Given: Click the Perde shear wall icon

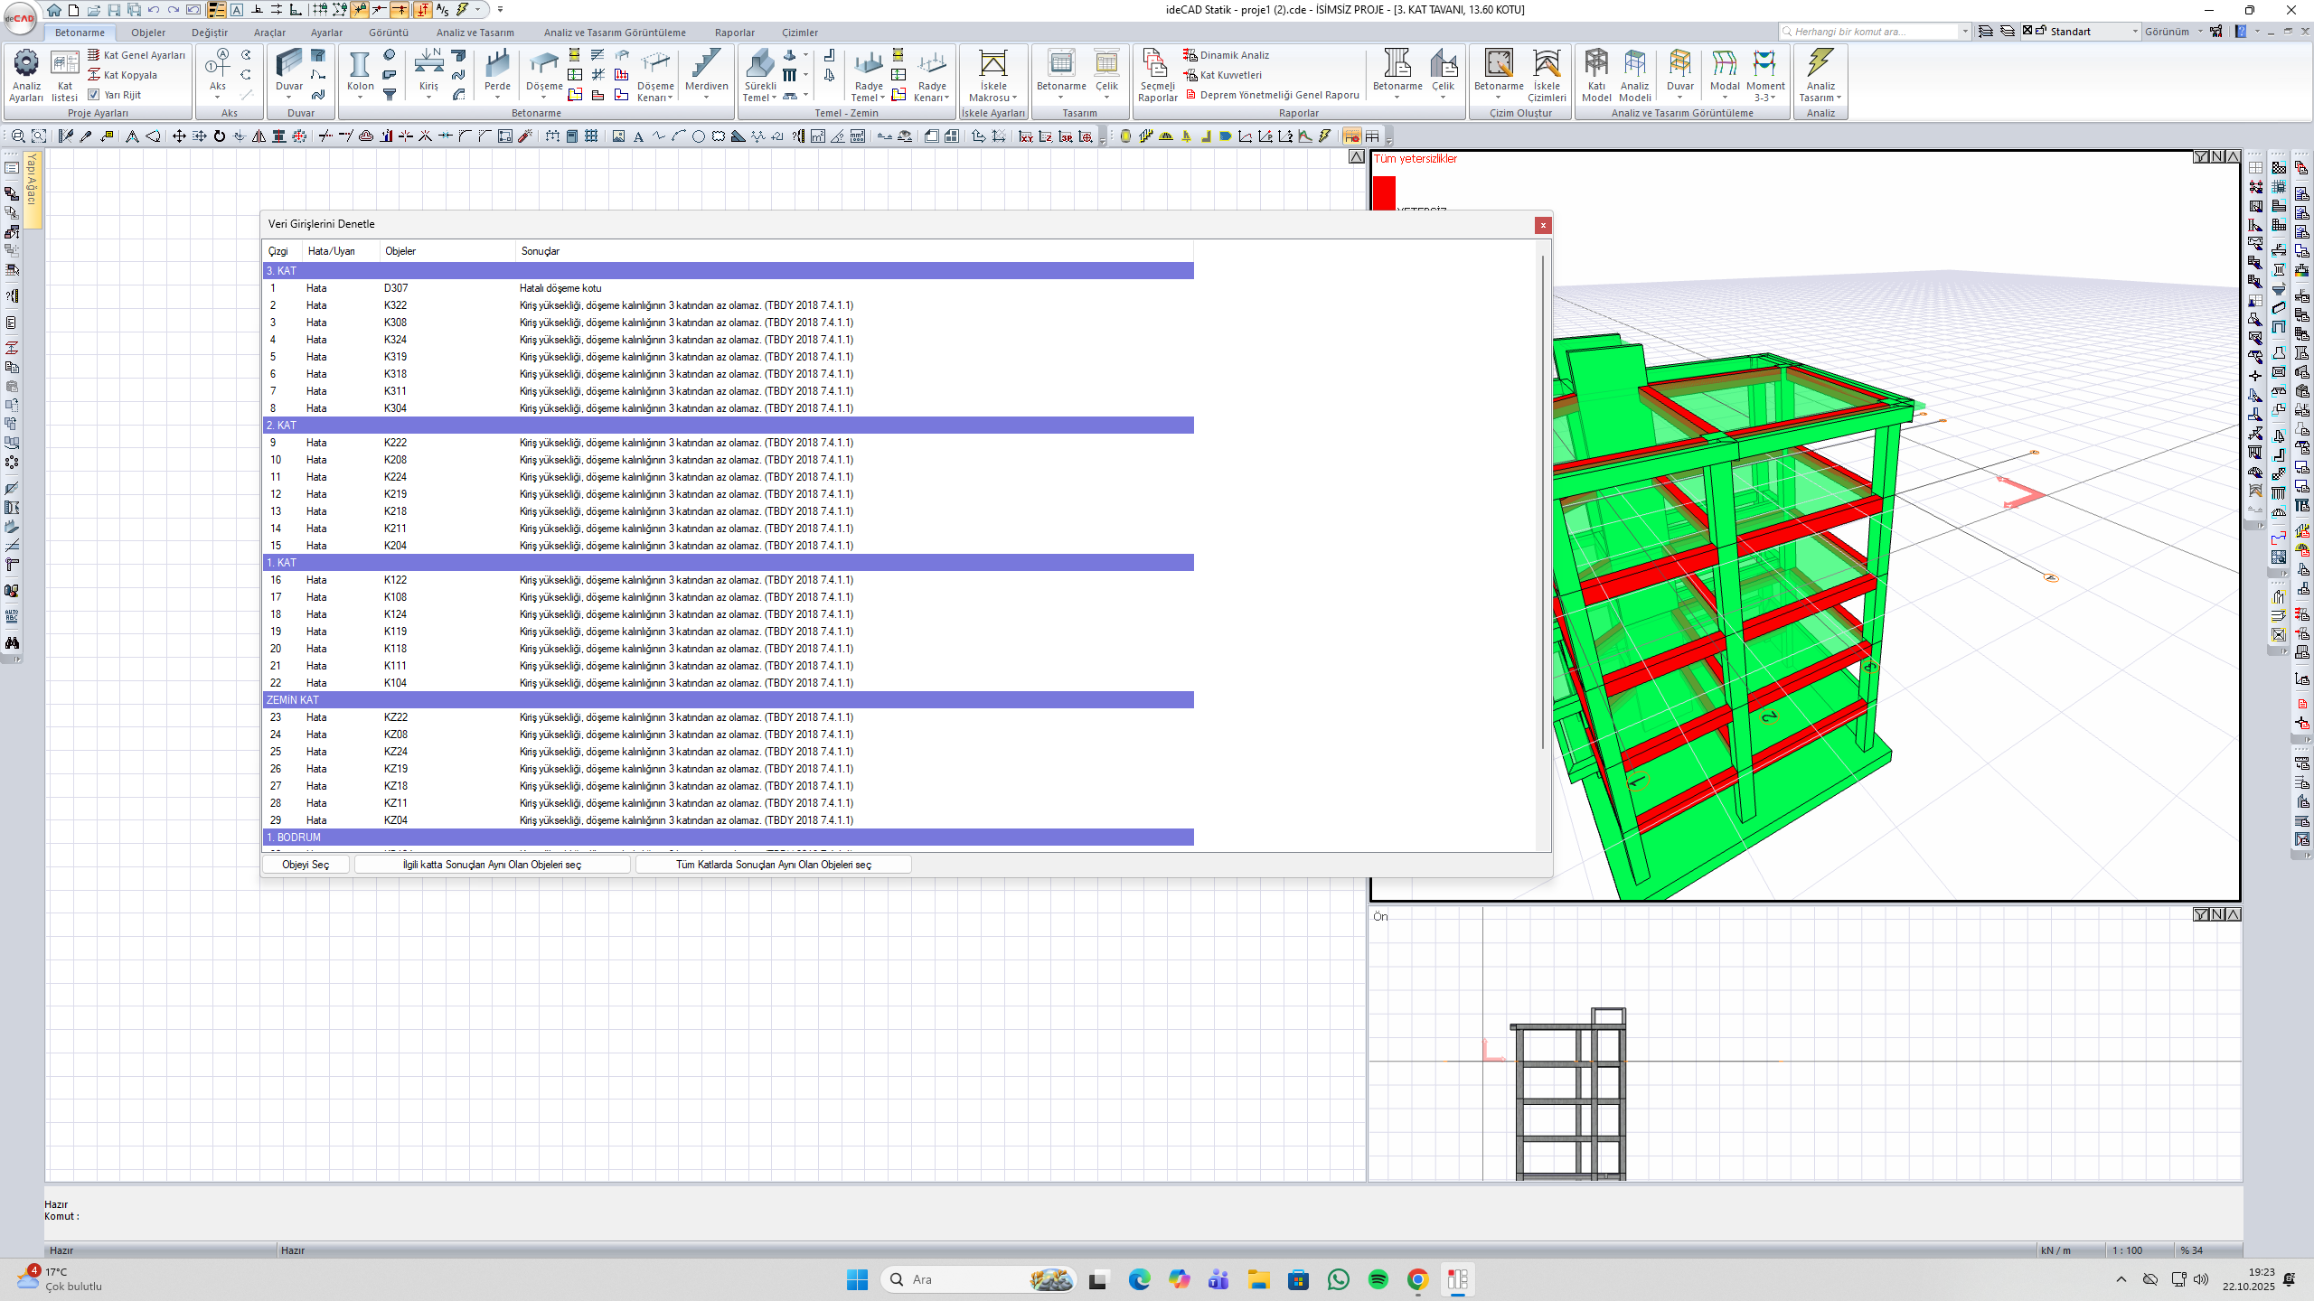Looking at the screenshot, I should click(x=497, y=65).
